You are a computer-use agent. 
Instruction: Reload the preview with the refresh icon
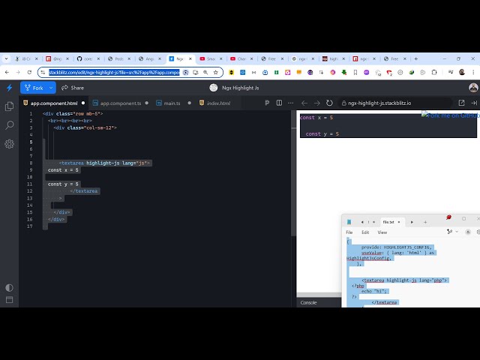(x=328, y=103)
